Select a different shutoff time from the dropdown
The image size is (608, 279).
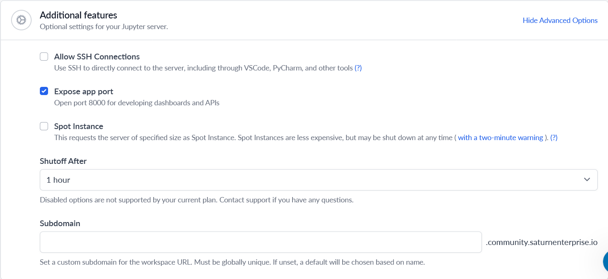click(318, 180)
